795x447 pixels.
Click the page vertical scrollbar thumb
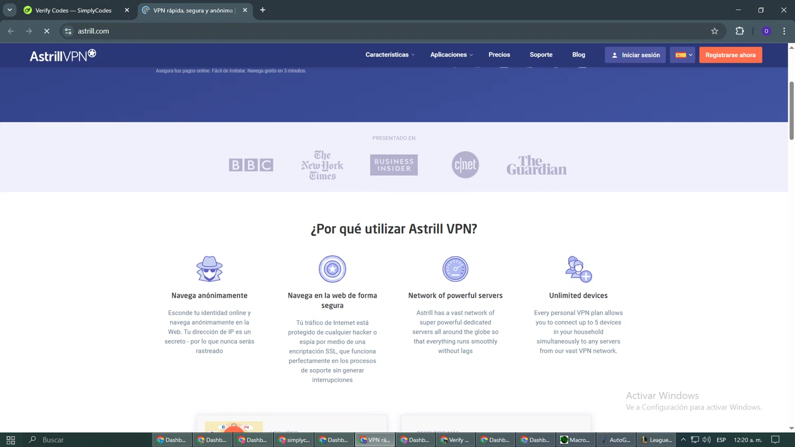(x=791, y=111)
